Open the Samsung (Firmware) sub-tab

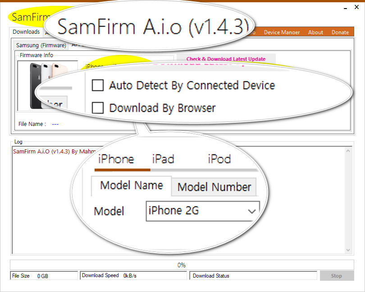(x=41, y=45)
